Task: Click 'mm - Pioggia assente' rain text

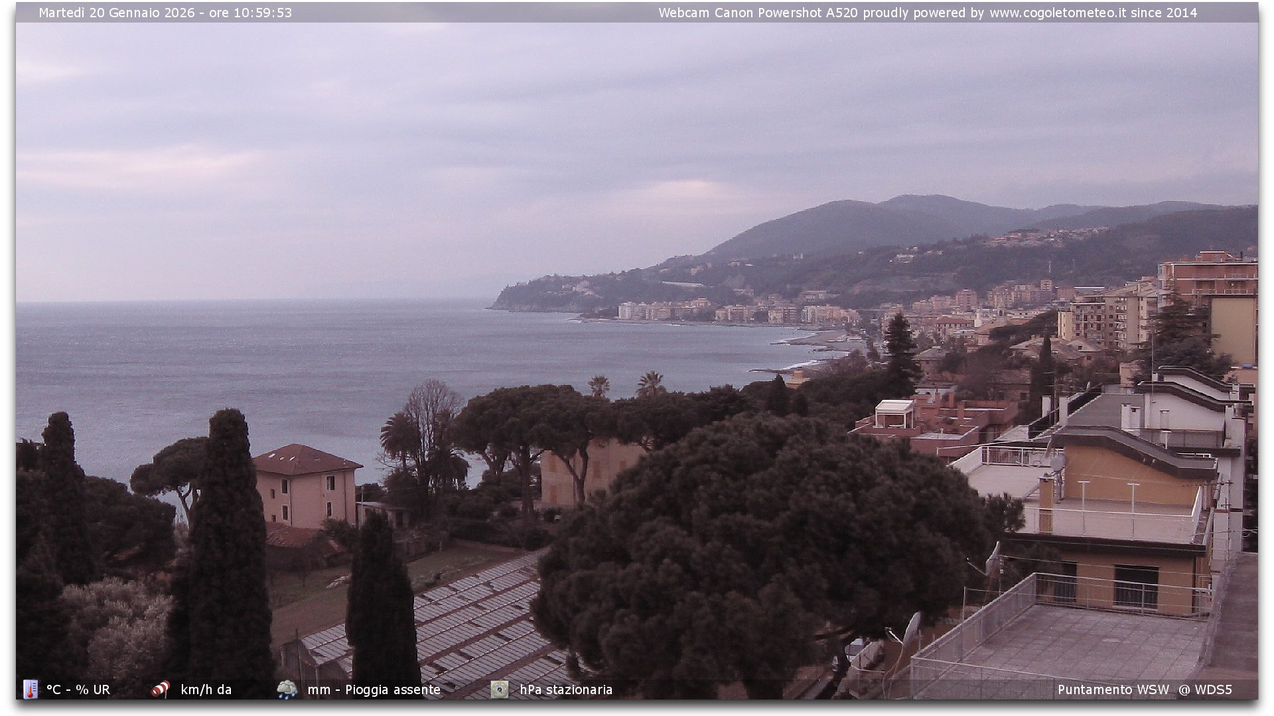Action: 374,689
